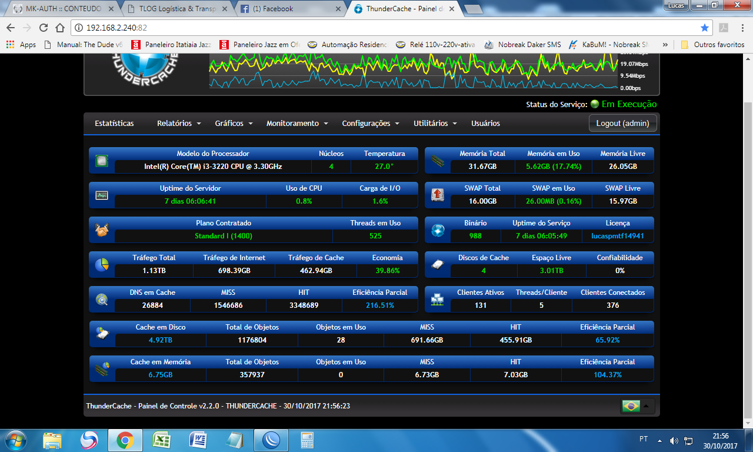The height and width of the screenshot is (452, 753).
Task: Click the green service status indicator
Action: pyautogui.click(x=595, y=104)
